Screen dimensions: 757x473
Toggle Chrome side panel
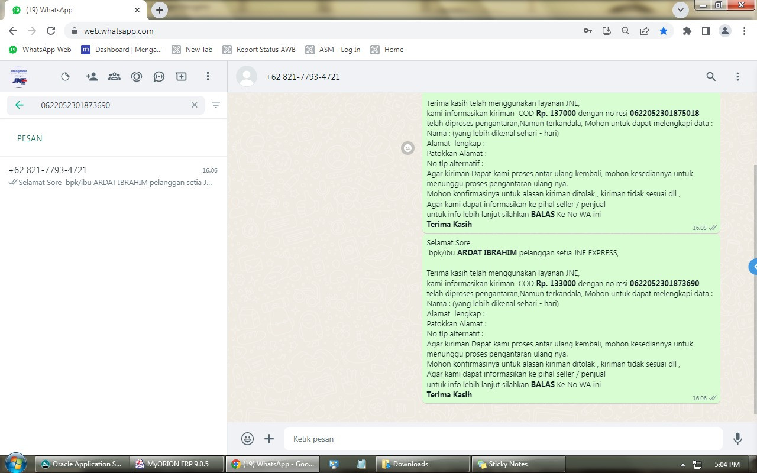(x=706, y=31)
